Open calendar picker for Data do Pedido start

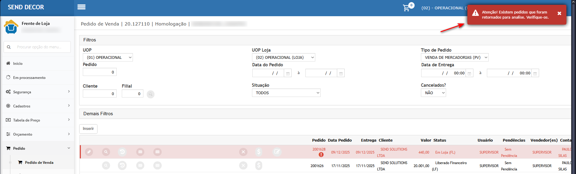click(x=288, y=73)
